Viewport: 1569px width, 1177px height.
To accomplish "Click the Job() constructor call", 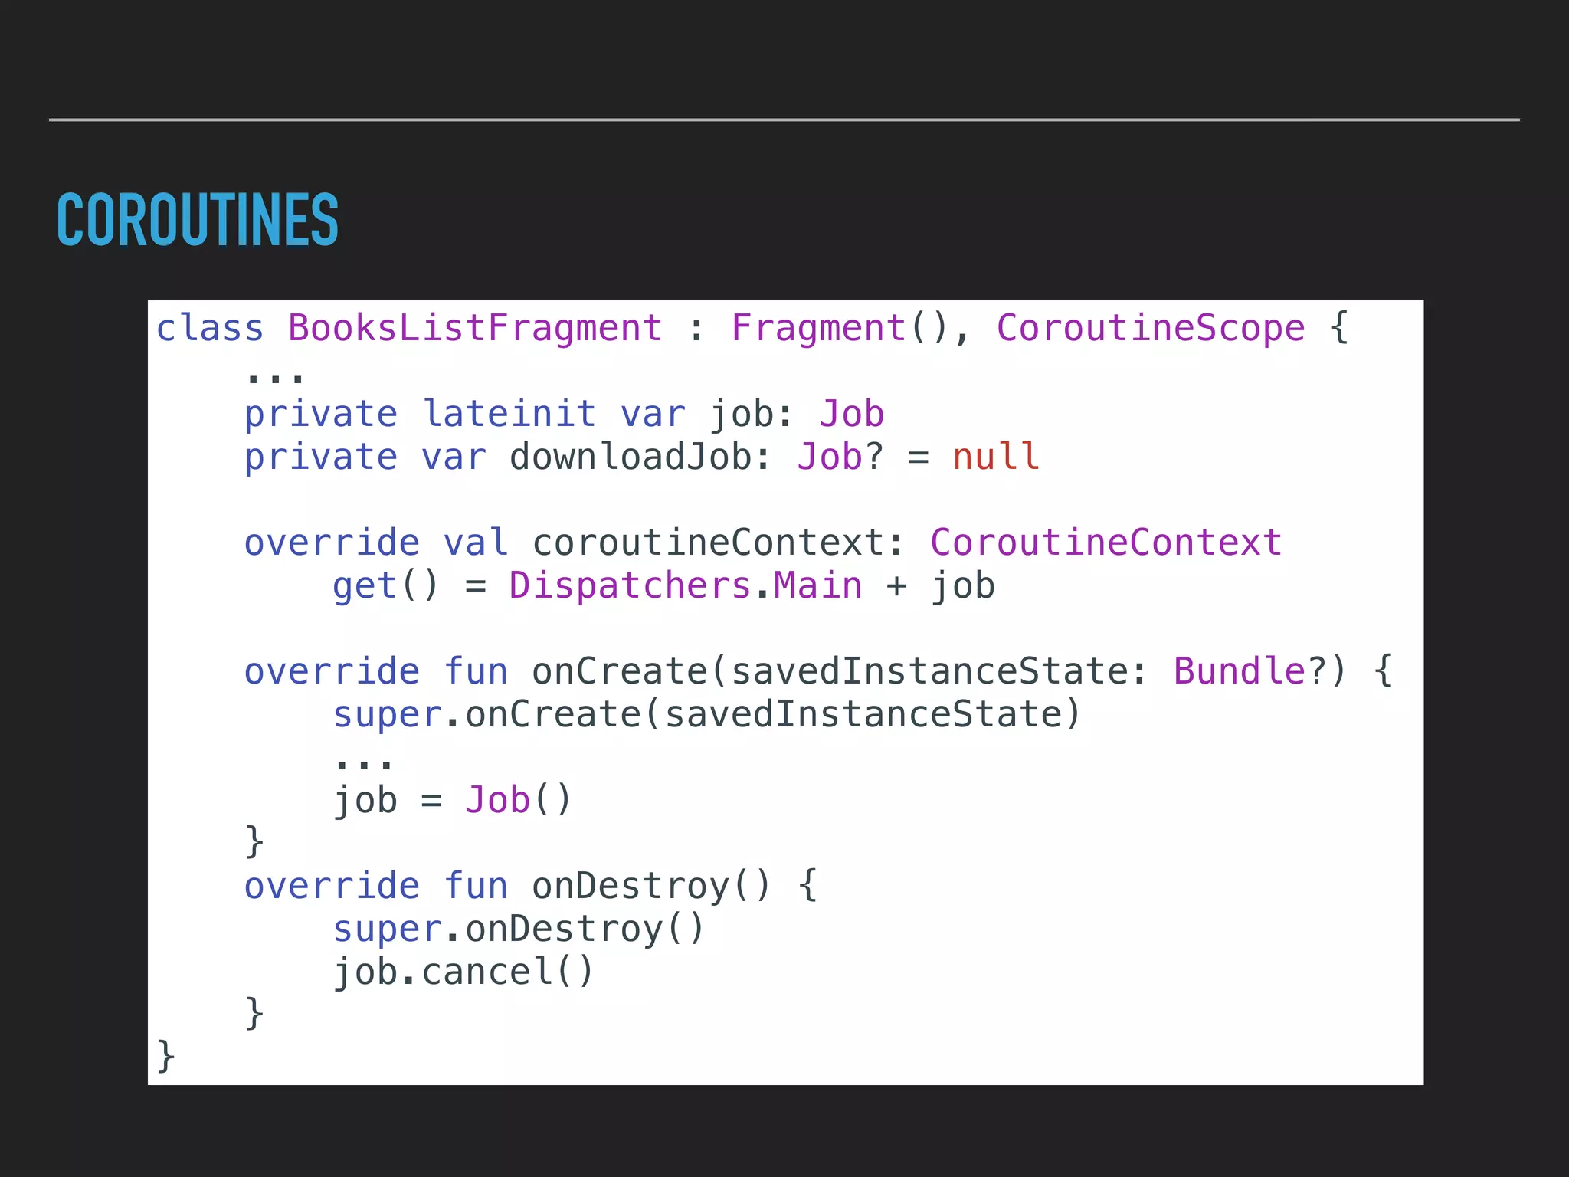I will [x=518, y=801].
